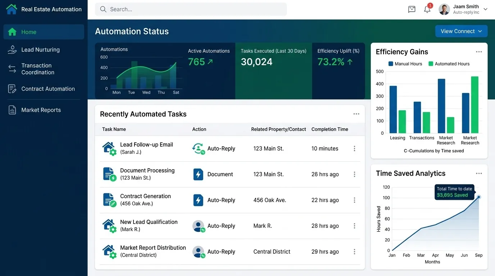Open the notifications bell
Viewport: 495px width, 276px height.
427,9
